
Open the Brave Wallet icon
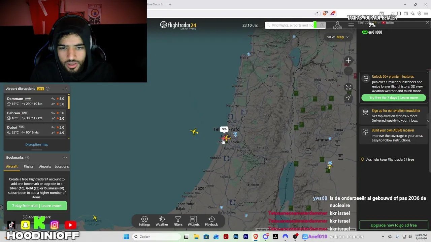[406, 13]
